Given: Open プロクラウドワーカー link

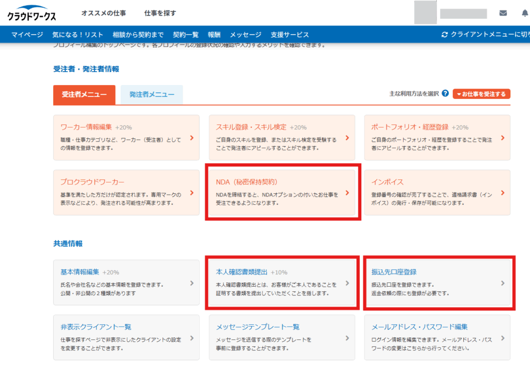Looking at the screenshot, I should tap(92, 182).
